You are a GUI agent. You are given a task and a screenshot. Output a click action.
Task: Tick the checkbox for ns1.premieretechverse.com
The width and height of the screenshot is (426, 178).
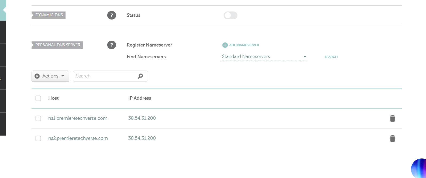coord(38,118)
